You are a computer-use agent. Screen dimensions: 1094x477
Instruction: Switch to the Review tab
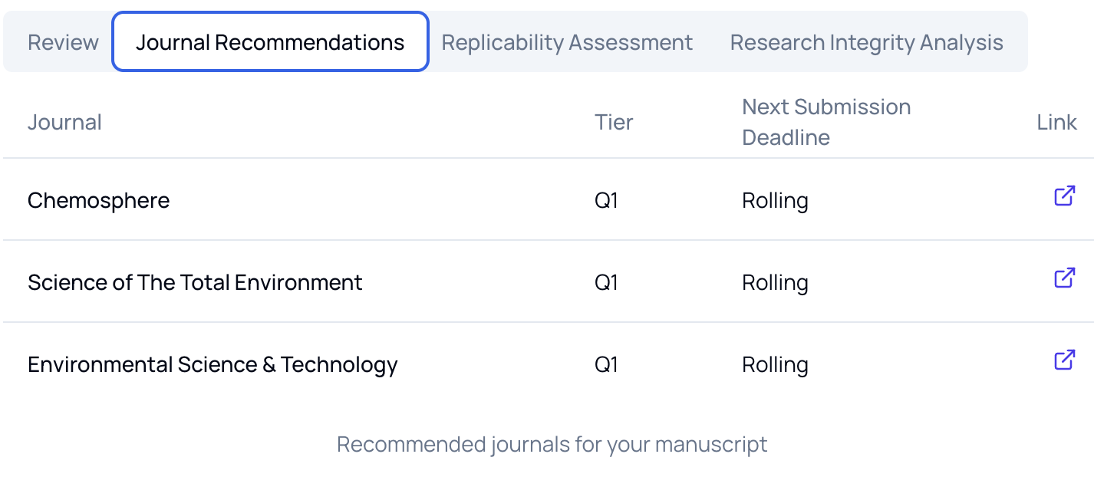click(63, 42)
